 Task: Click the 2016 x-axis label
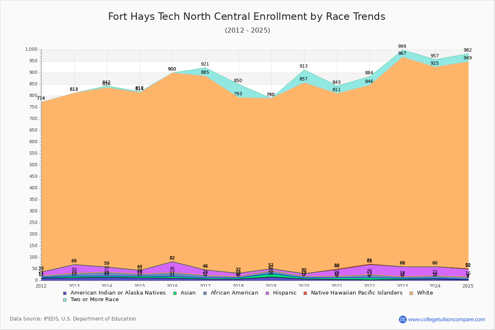coord(172,286)
